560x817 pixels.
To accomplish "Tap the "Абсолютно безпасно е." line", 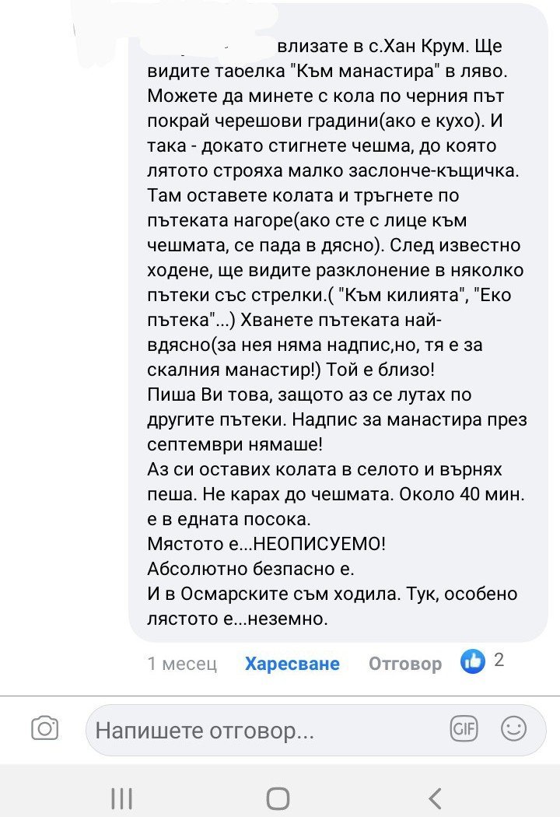I will tap(256, 568).
